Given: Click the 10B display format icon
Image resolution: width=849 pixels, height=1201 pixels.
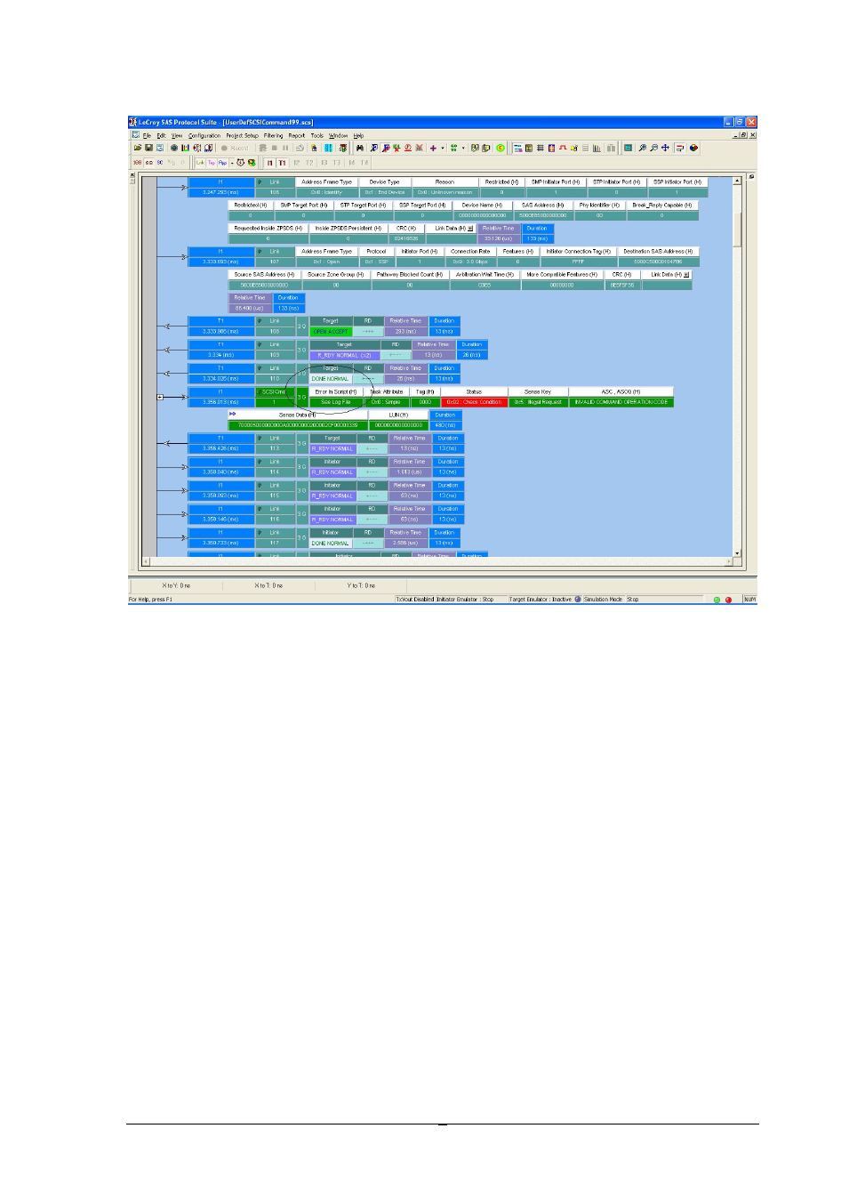Looking at the screenshot, I should [137, 163].
